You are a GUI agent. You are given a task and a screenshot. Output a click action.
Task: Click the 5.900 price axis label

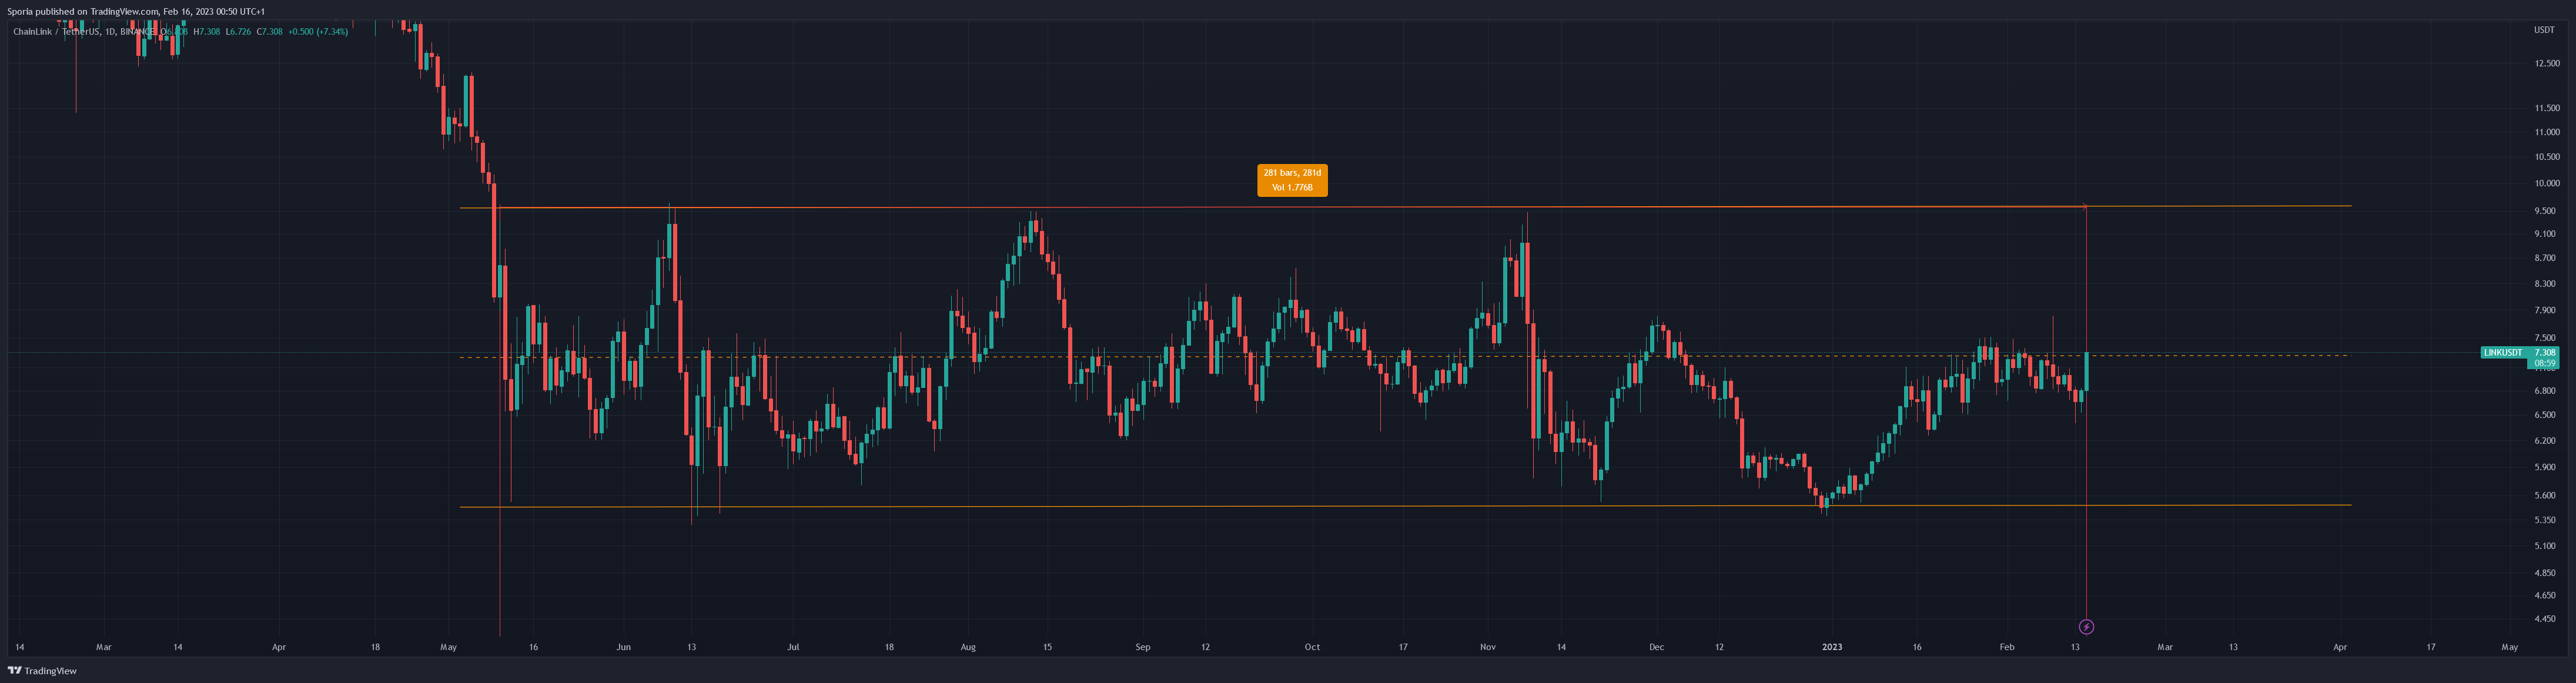2545,467
